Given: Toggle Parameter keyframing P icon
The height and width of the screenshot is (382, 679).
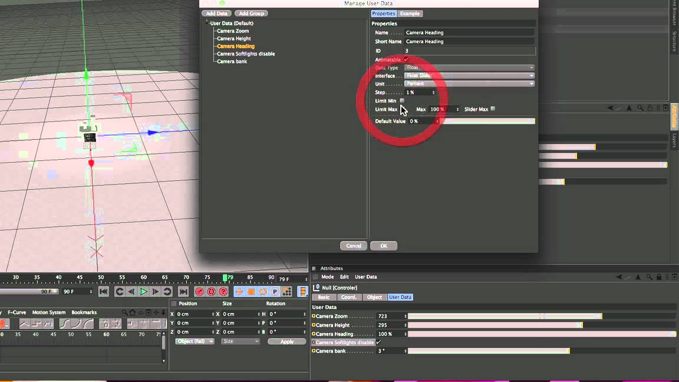Looking at the screenshot, I should [x=275, y=292].
